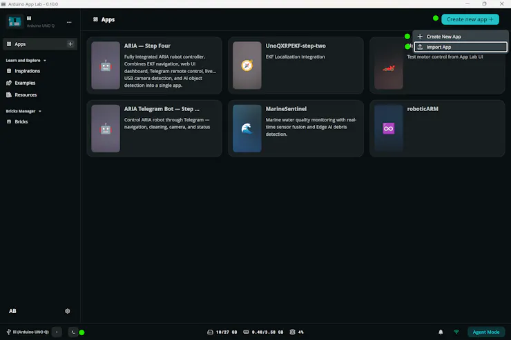Open the settings gear in the sidebar
Viewport: 511px width, 340px height.
(x=68, y=311)
